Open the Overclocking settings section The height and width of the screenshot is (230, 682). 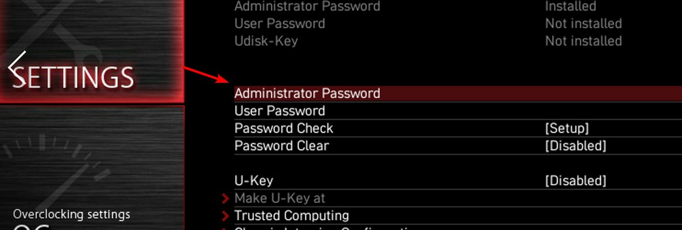click(72, 214)
